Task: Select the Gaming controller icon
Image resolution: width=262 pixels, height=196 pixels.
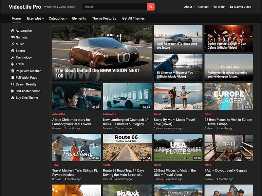Action: (x=12, y=37)
